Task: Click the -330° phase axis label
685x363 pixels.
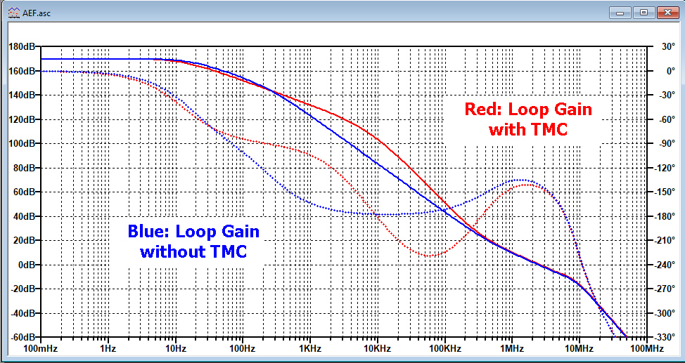Action: [665, 337]
